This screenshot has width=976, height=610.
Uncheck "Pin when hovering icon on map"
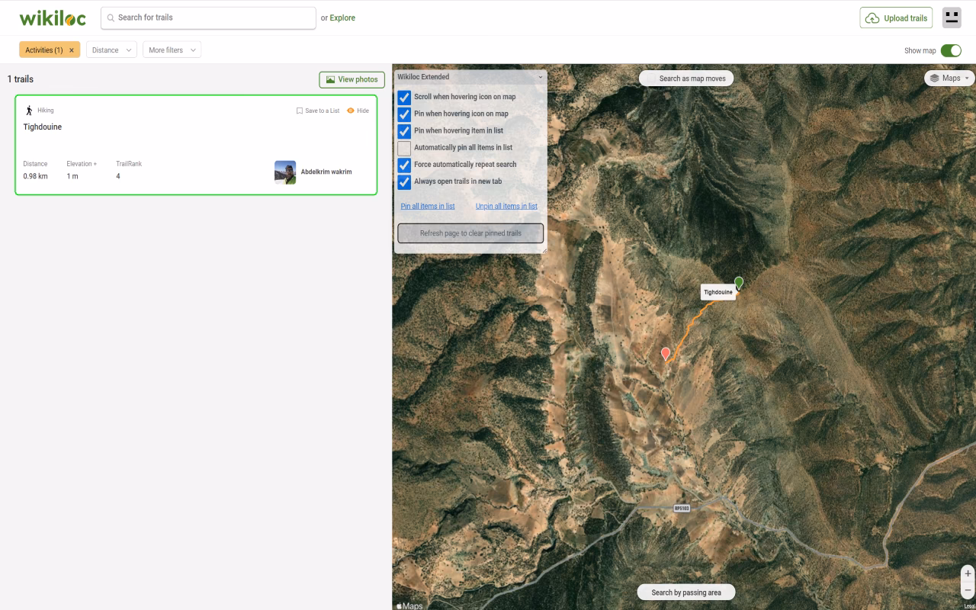(403, 114)
